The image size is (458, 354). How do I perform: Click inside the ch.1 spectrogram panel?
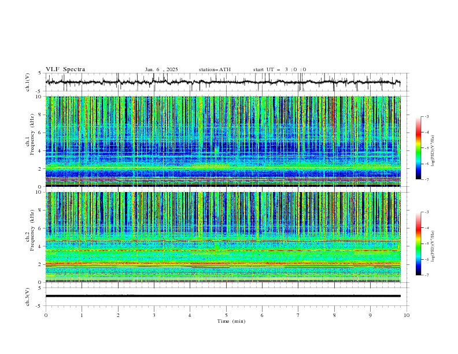click(x=223, y=141)
